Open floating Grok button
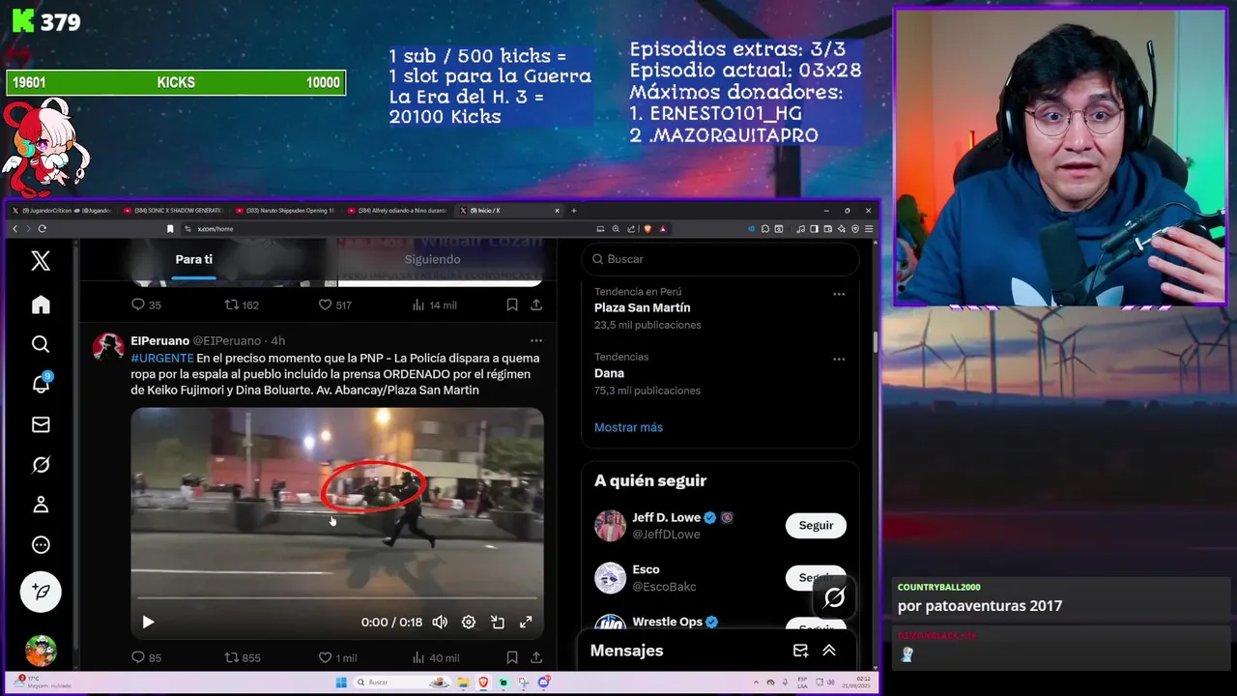Image resolution: width=1237 pixels, height=696 pixels. (x=834, y=597)
